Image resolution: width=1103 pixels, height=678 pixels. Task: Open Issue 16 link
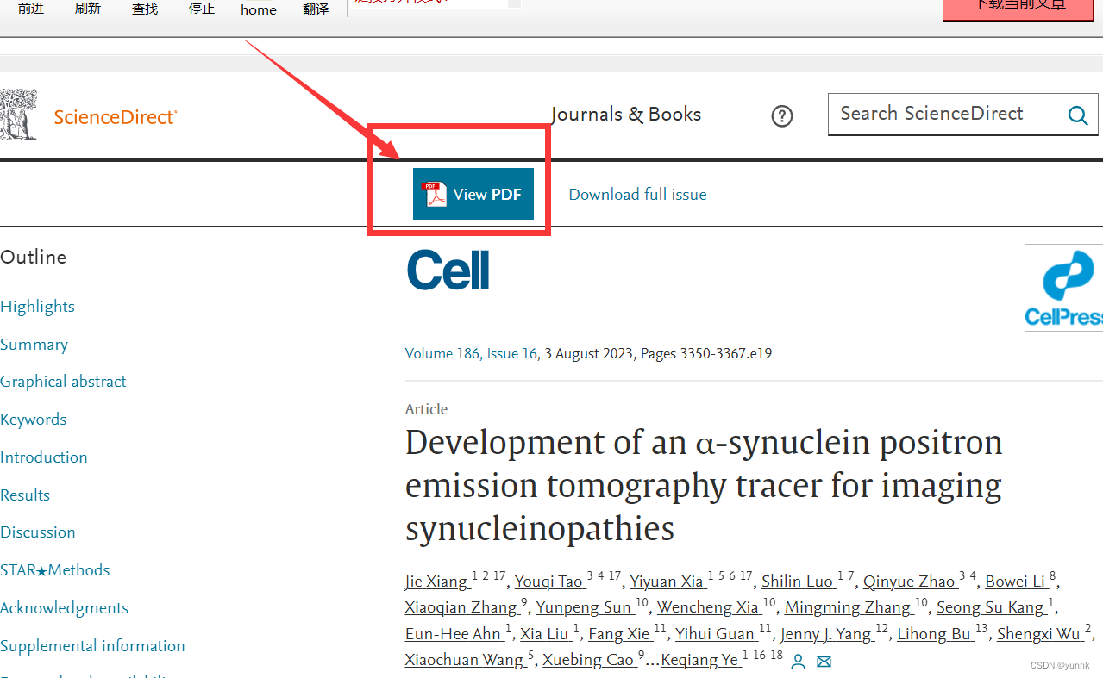click(512, 354)
